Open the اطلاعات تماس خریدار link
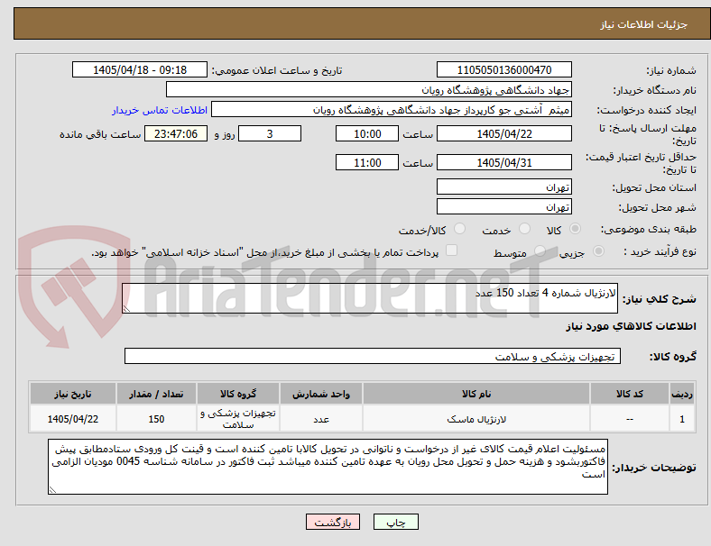Screen dimensions: 711x546 click(160, 110)
